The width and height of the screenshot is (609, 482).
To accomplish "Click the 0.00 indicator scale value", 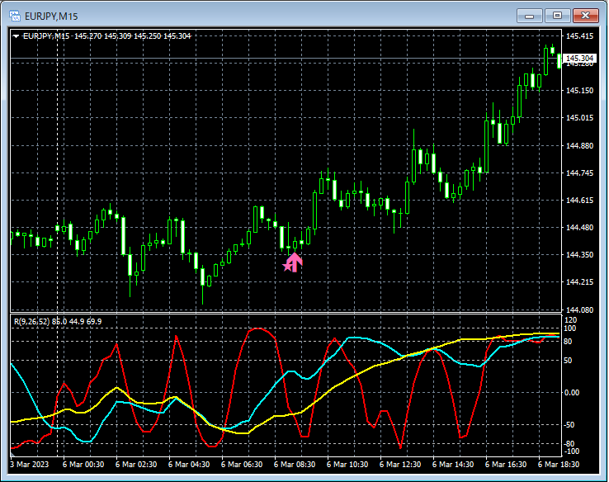I will click(x=572, y=393).
